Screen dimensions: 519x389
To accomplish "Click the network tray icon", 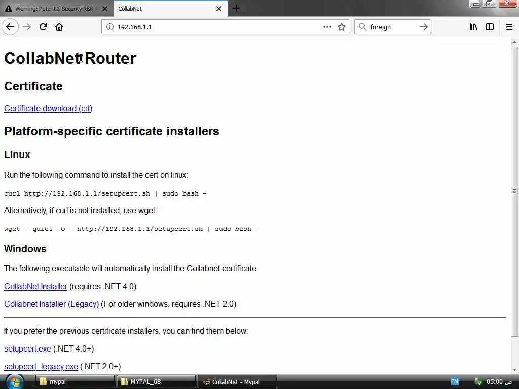I will (478, 382).
